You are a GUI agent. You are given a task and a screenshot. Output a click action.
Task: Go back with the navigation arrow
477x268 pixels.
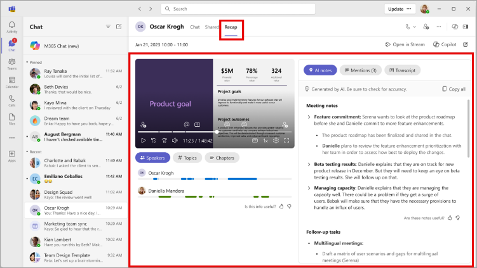[140, 9]
